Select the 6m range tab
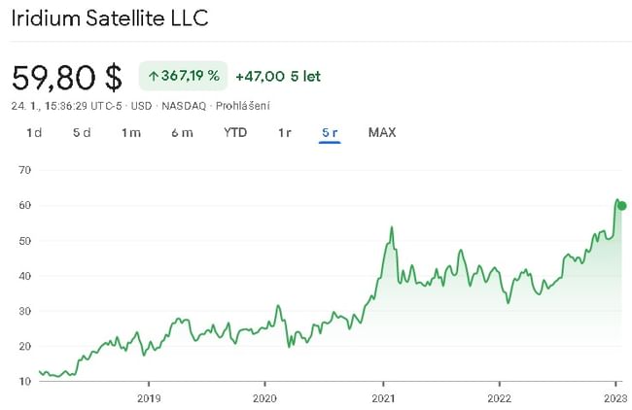The image size is (632, 410). coord(182,132)
